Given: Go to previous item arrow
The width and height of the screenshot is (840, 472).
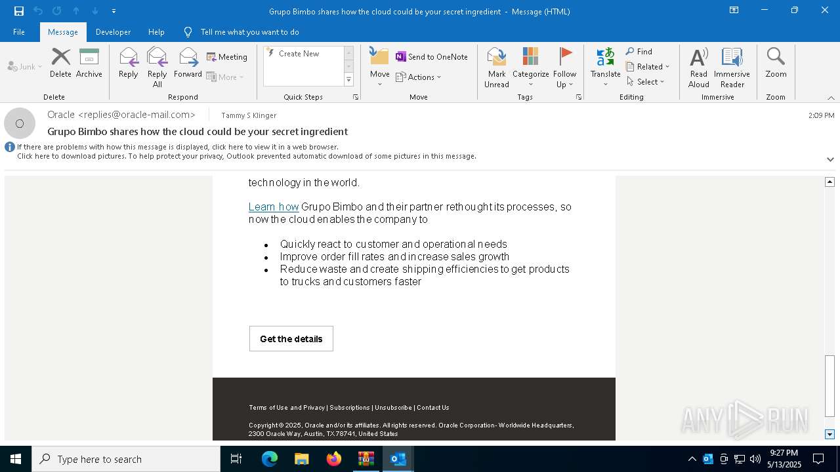Looking at the screenshot, I should coord(76,11).
